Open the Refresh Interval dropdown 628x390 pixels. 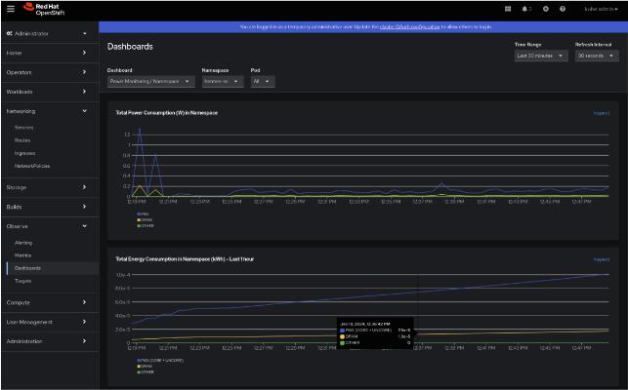597,56
